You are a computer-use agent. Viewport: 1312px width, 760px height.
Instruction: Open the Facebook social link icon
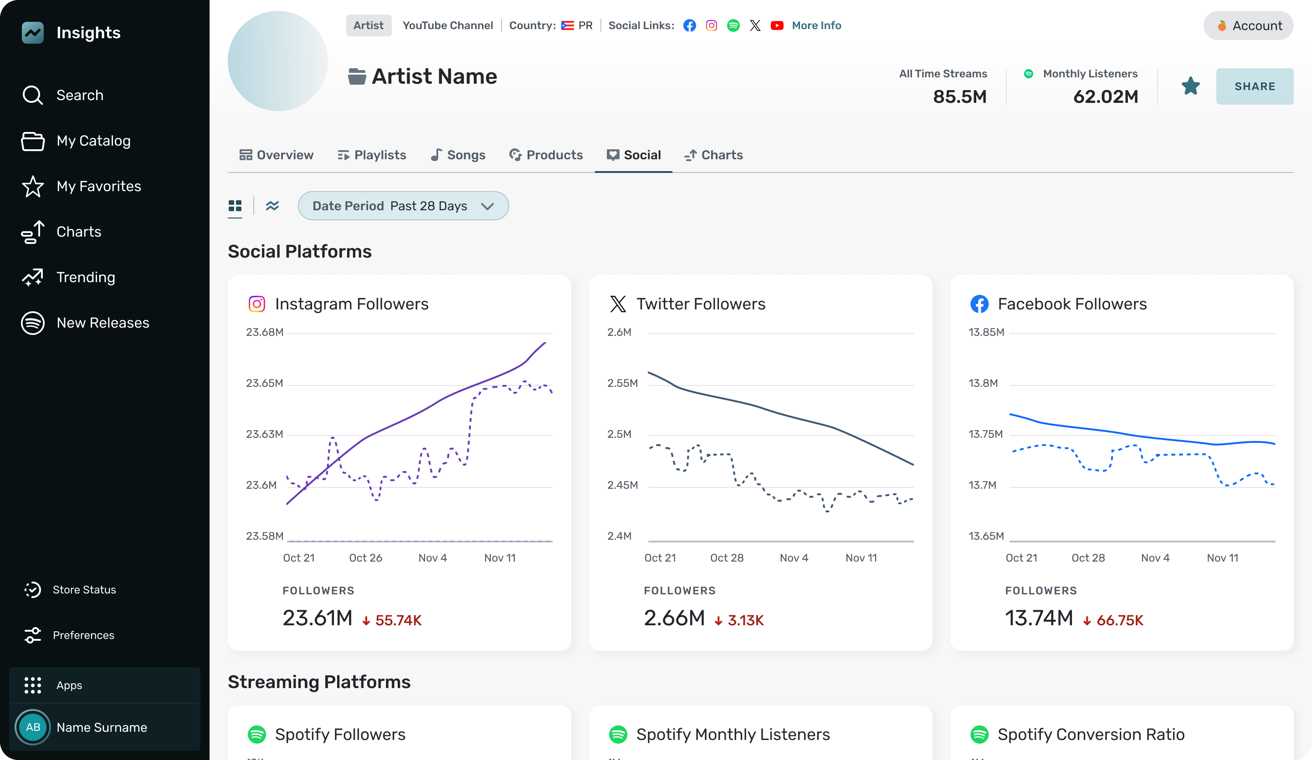tap(689, 25)
